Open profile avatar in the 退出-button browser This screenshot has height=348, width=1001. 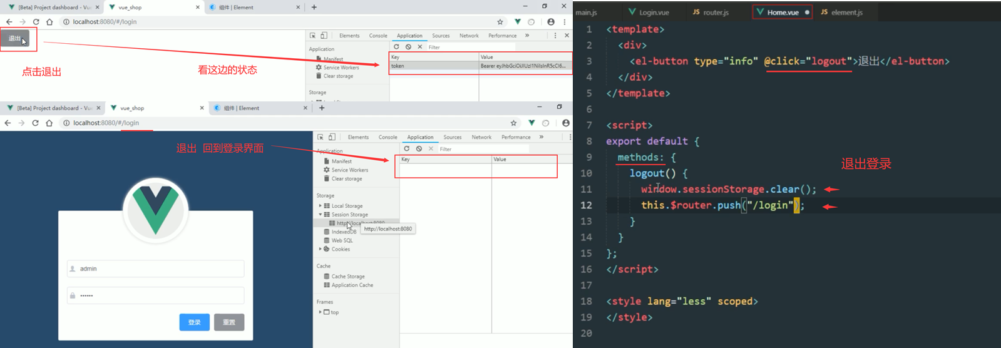[551, 22]
